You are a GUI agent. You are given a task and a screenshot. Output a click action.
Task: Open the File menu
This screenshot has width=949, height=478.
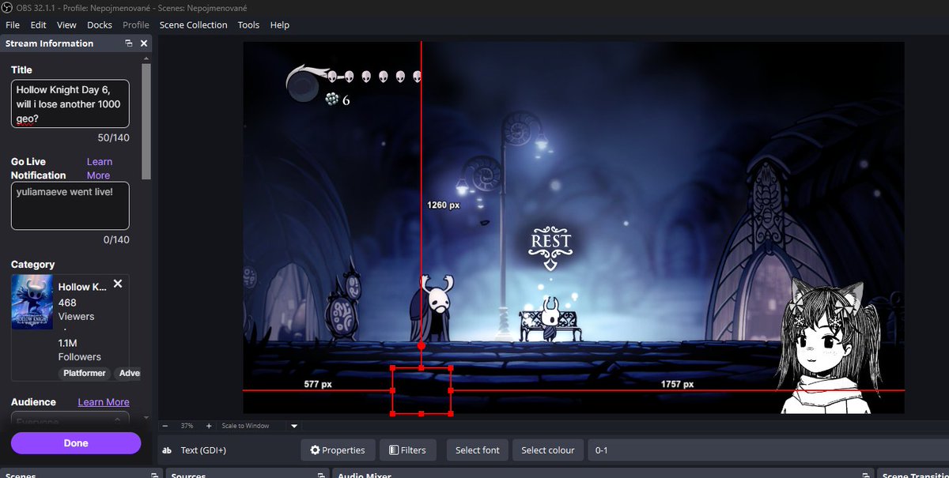13,25
